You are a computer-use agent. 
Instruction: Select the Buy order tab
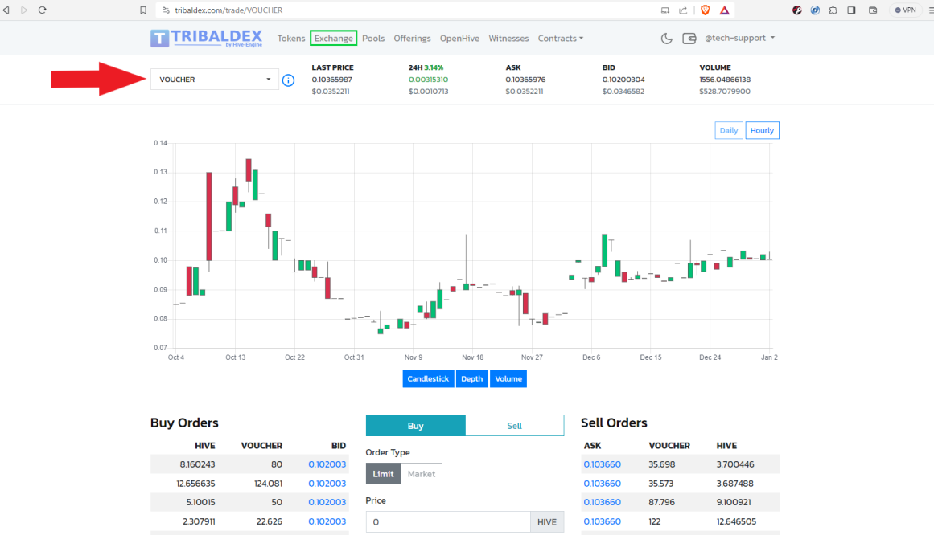point(416,426)
